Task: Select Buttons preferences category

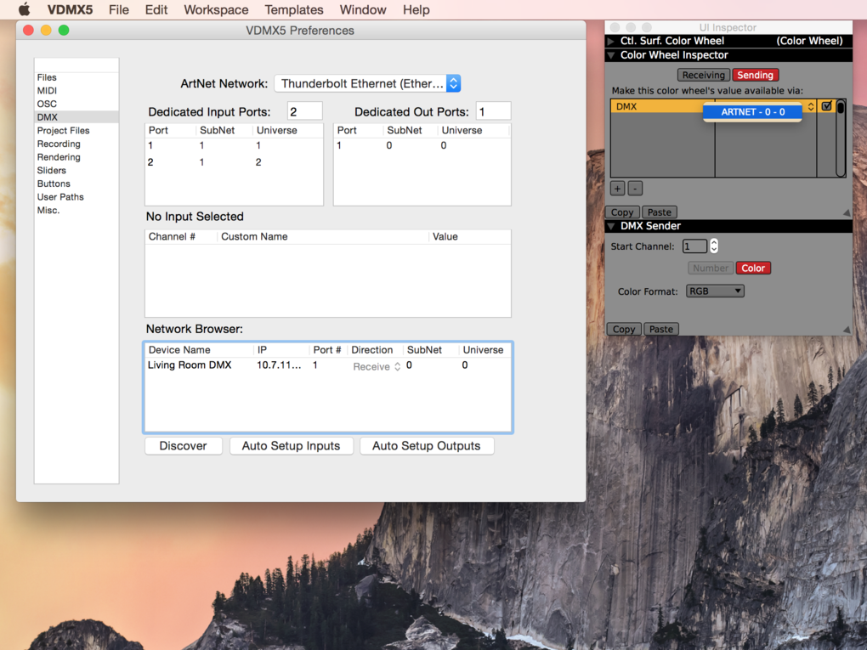Action: 76,184
